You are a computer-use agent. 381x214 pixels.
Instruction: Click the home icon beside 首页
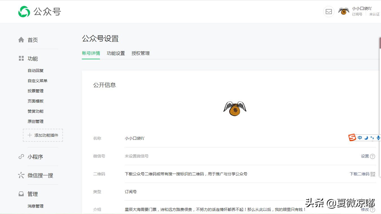click(21, 40)
